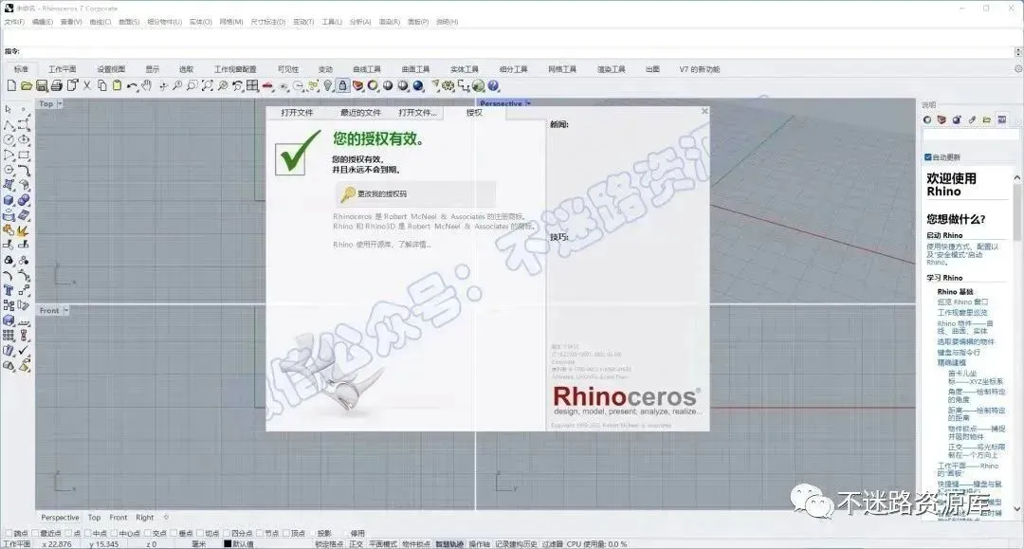Toggle 智慧轨迹 SmartTrack in status bar
Screen dimensions: 1024x549
[x=449, y=543]
